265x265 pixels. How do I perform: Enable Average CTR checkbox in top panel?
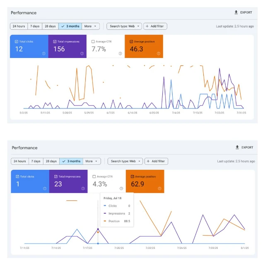tap(93, 41)
